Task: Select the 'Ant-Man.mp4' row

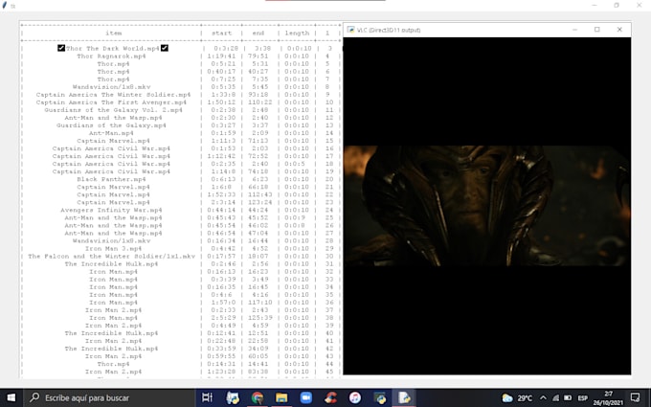Action: 111,133
